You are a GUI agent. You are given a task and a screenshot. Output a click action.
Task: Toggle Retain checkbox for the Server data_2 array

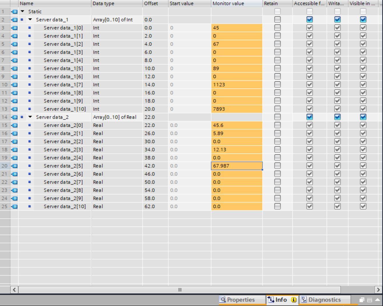point(277,117)
